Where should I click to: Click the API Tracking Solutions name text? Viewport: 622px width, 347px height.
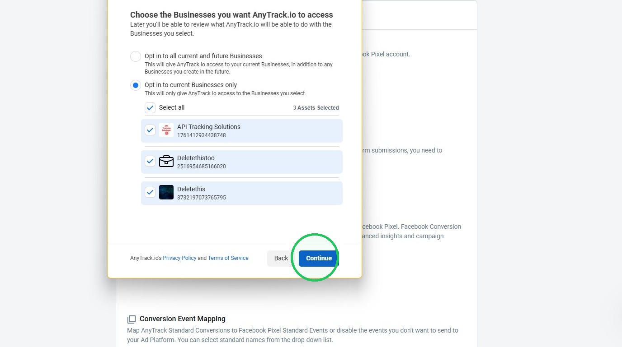pos(209,127)
